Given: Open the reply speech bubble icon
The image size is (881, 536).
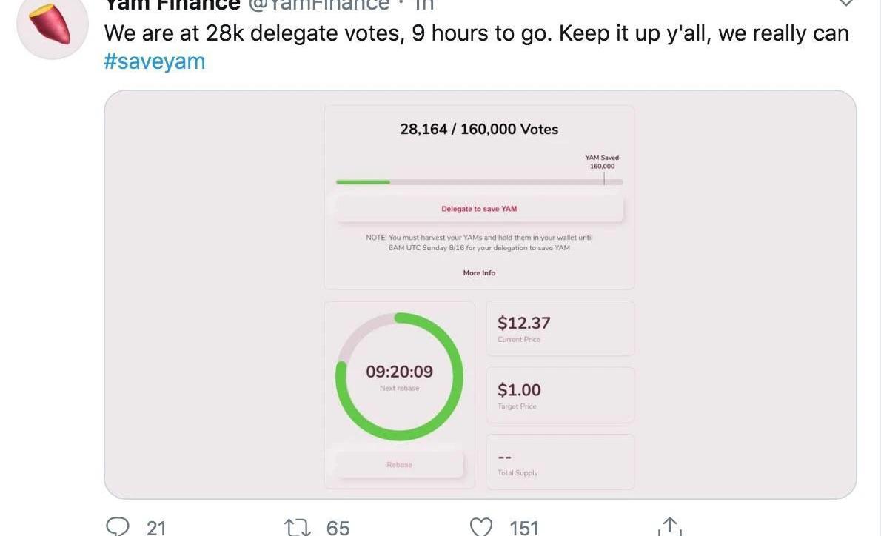Looking at the screenshot, I should click(118, 526).
